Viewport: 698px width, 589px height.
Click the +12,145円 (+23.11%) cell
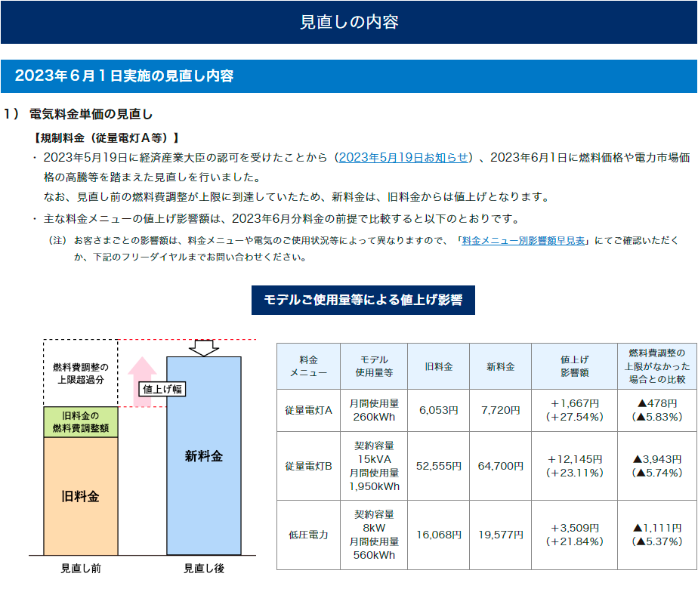point(574,466)
